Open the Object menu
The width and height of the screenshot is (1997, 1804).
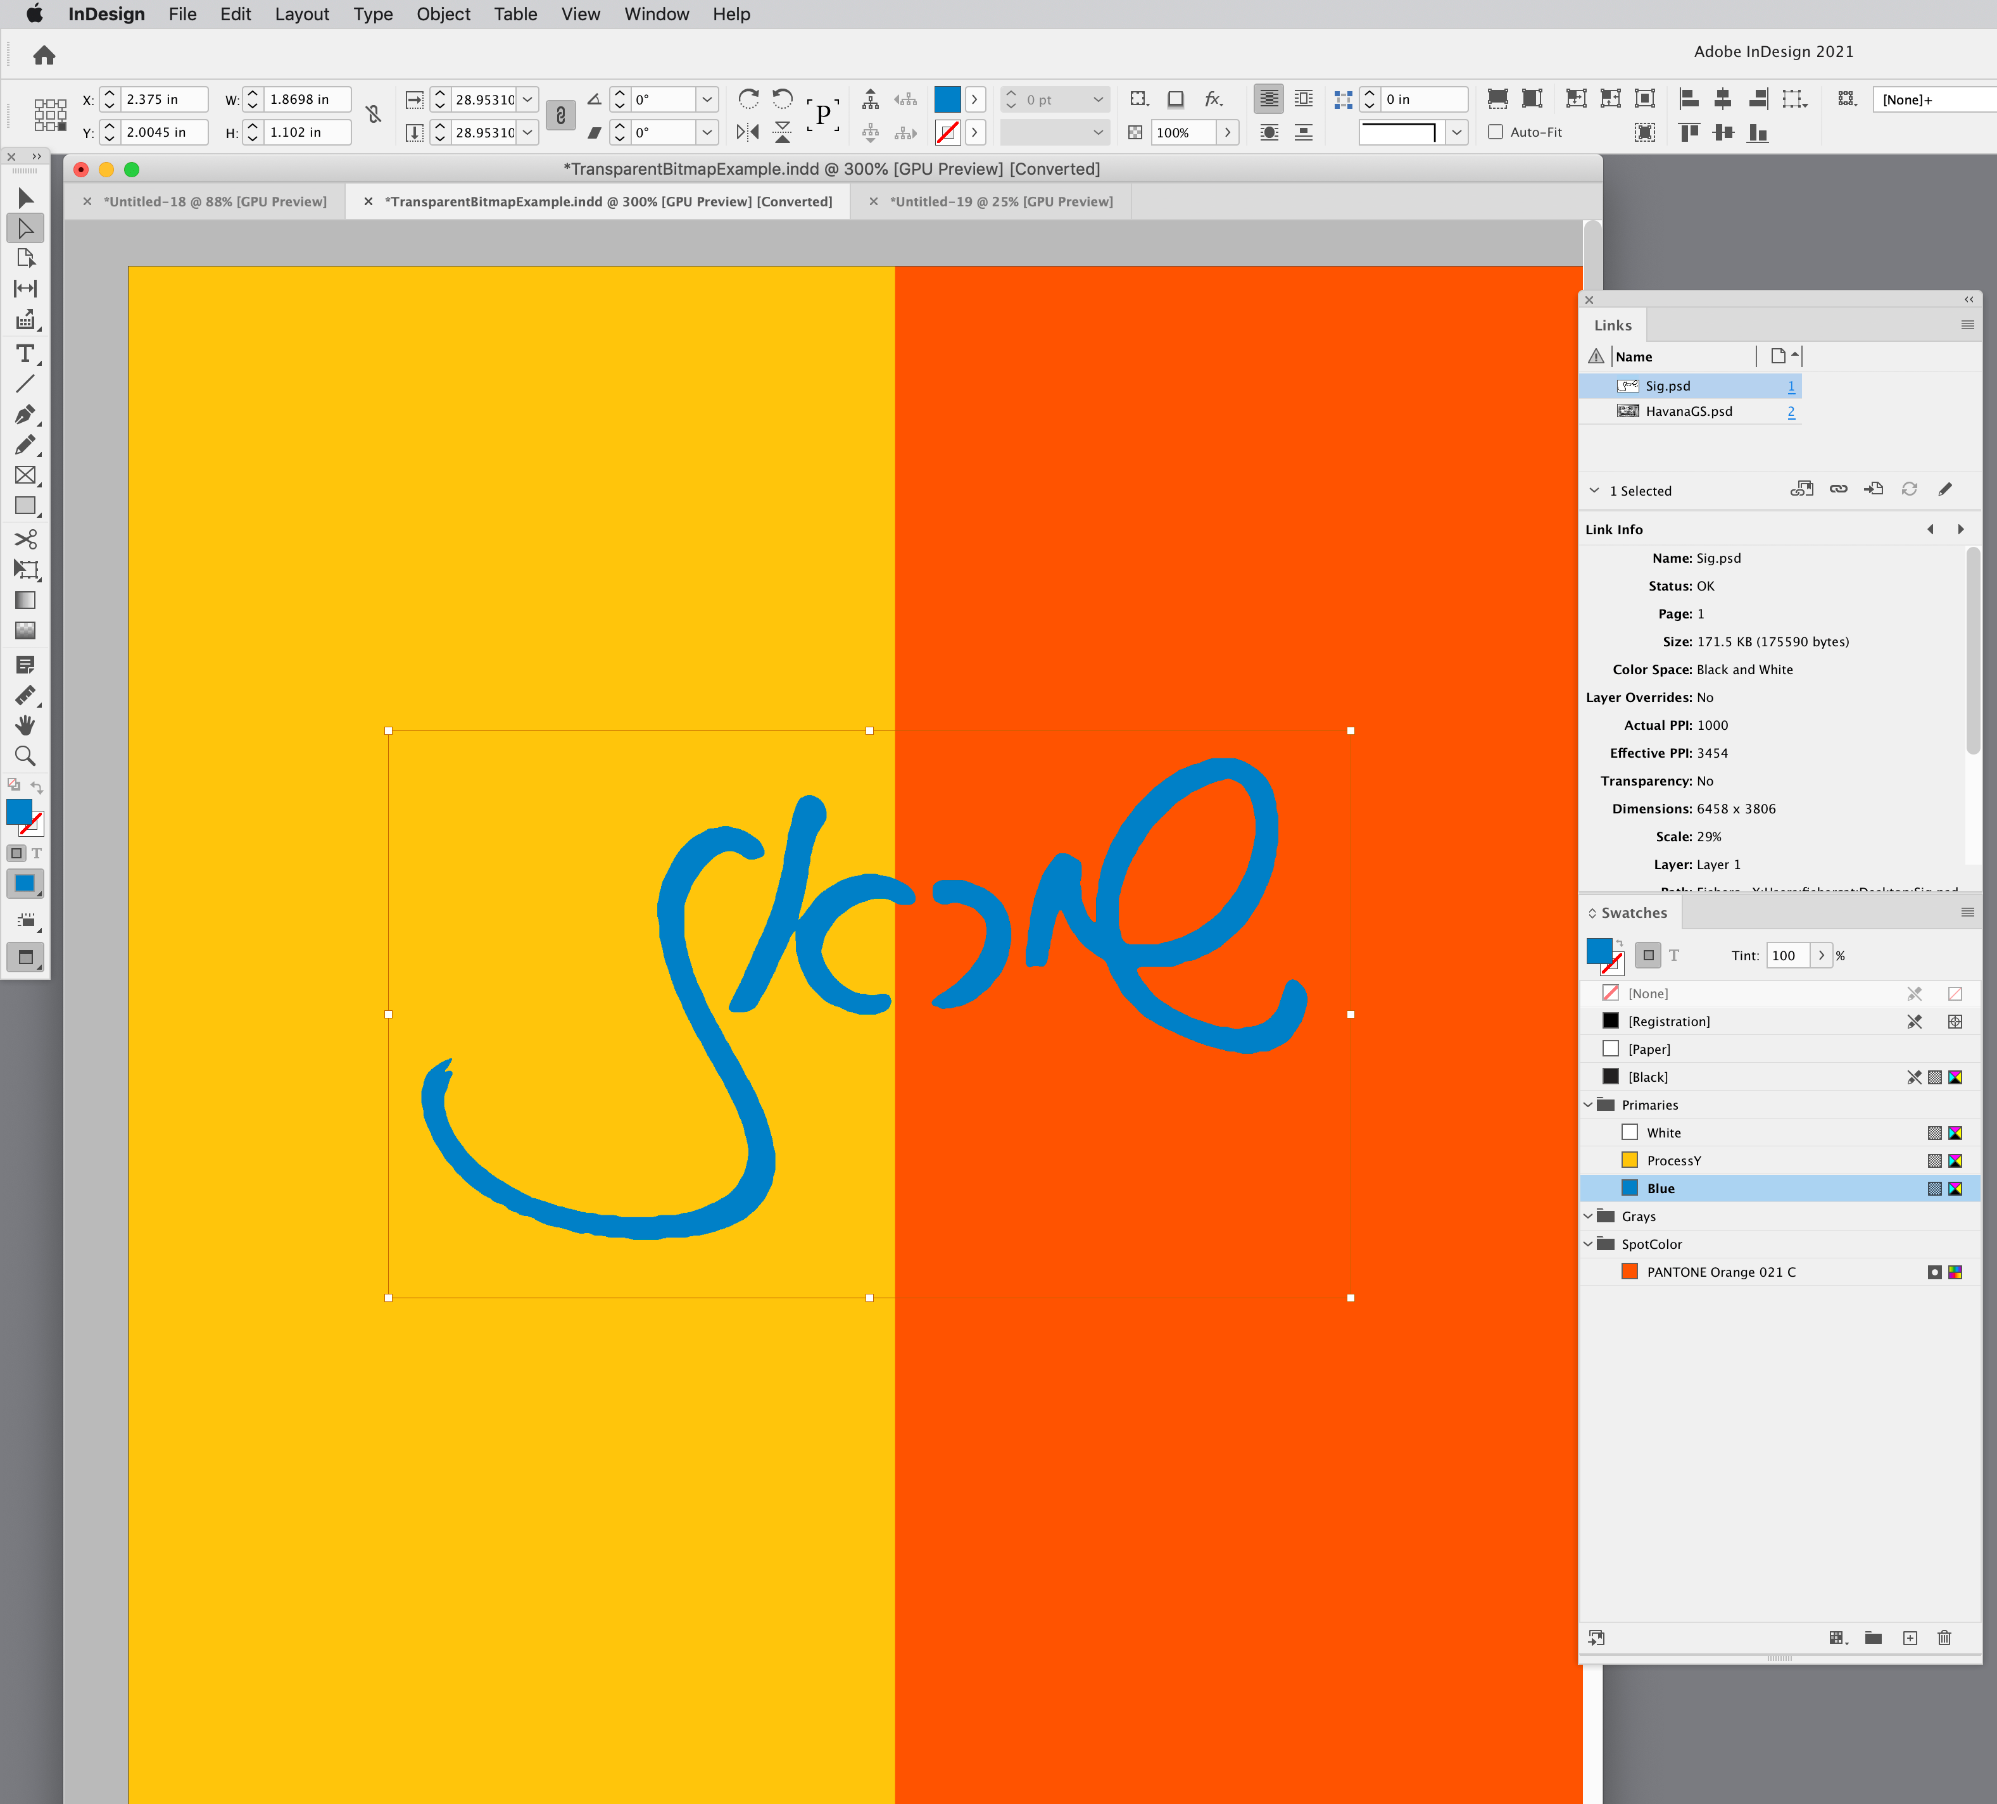(x=443, y=14)
